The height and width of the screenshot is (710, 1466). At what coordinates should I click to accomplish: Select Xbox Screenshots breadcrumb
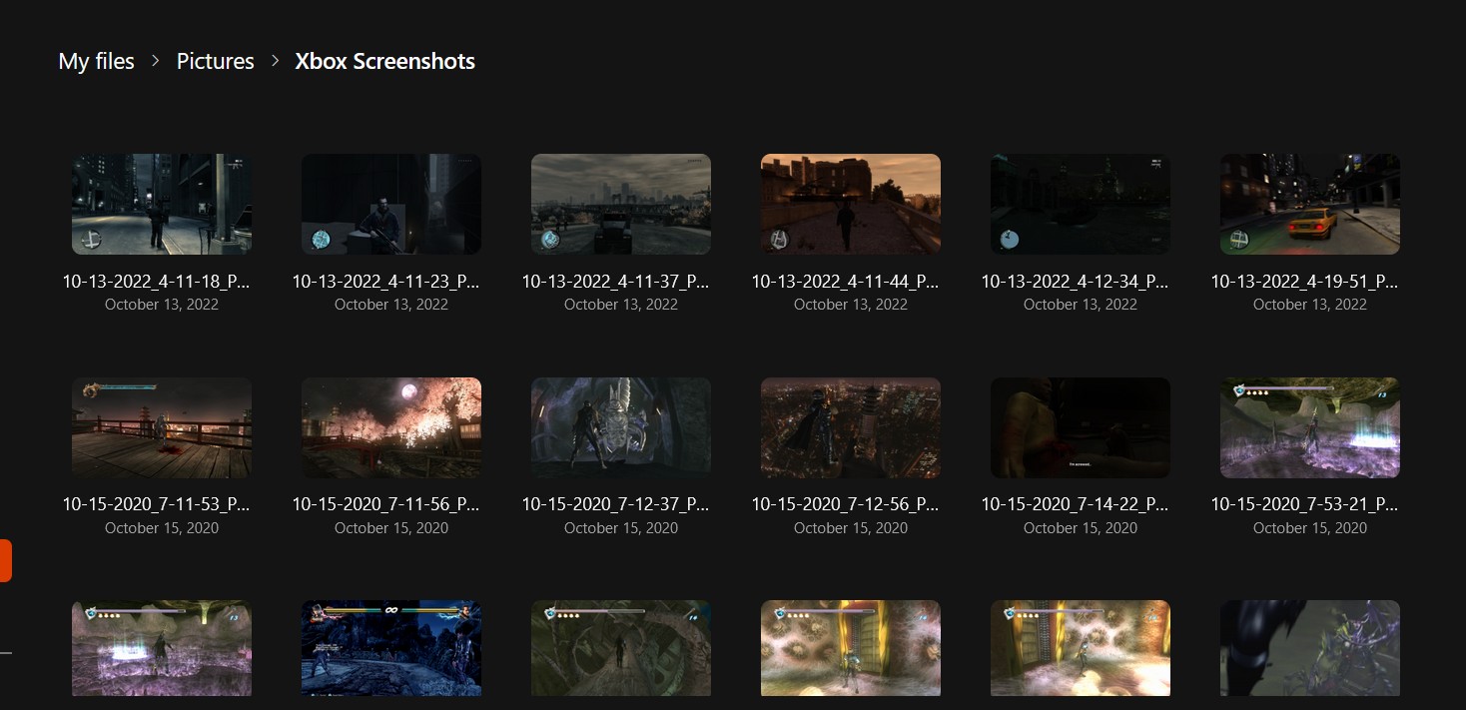[384, 61]
